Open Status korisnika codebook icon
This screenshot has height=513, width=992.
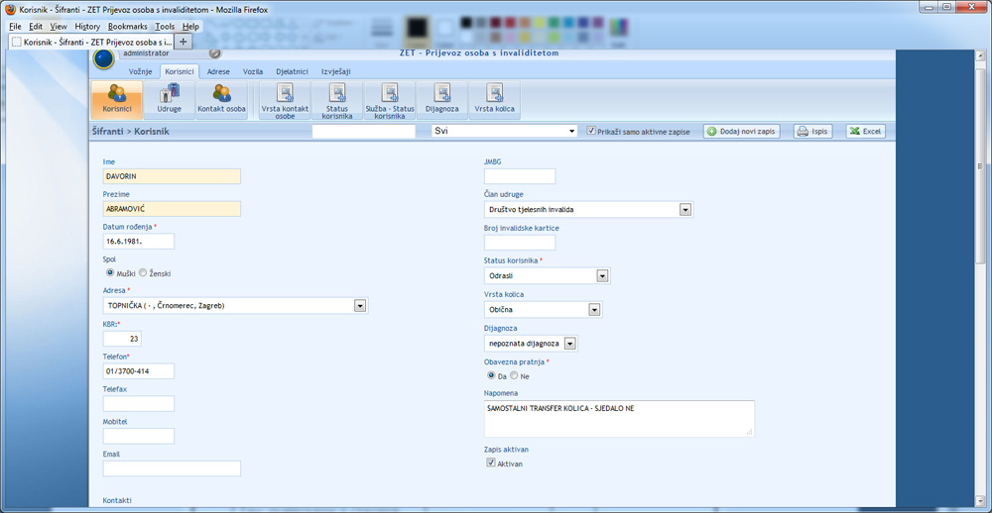[x=337, y=100]
